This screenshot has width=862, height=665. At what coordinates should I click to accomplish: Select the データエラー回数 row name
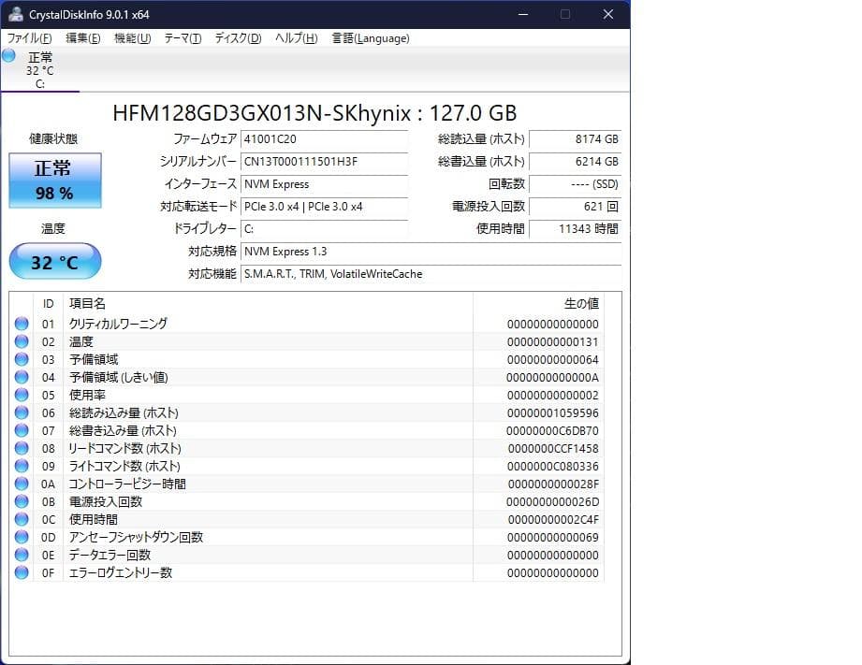pos(110,555)
